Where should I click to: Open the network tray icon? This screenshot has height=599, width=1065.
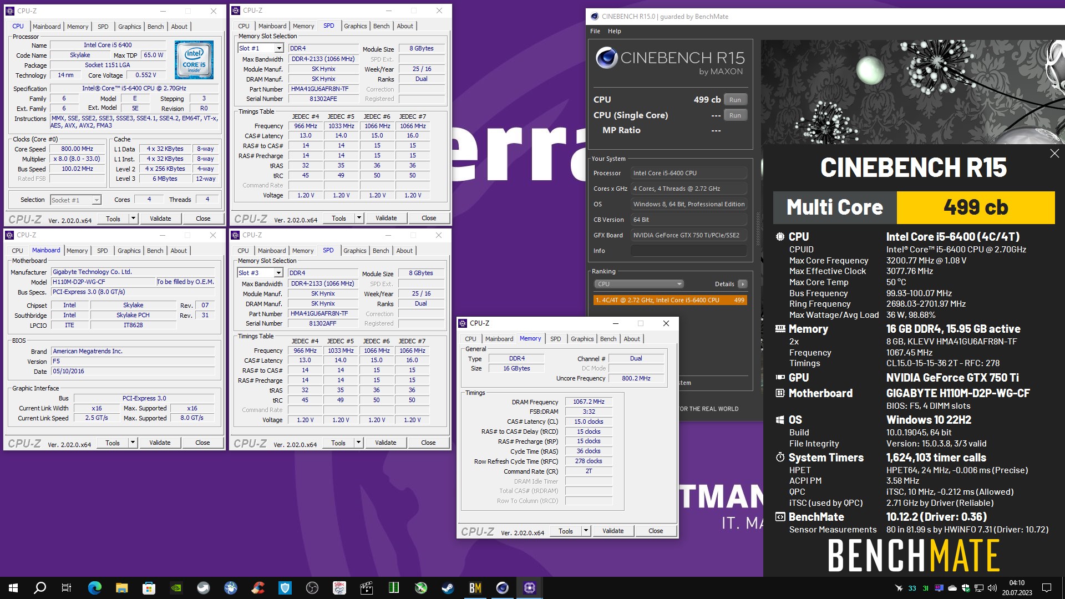pos(979,588)
